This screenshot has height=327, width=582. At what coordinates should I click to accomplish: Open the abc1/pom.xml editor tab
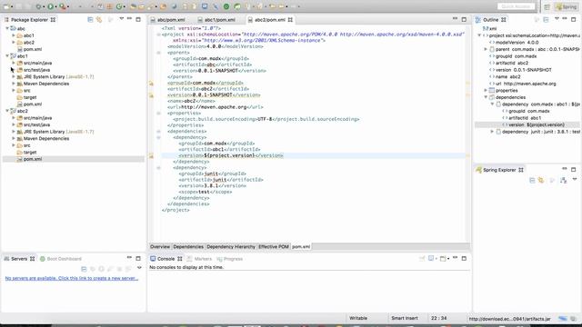tap(216, 20)
